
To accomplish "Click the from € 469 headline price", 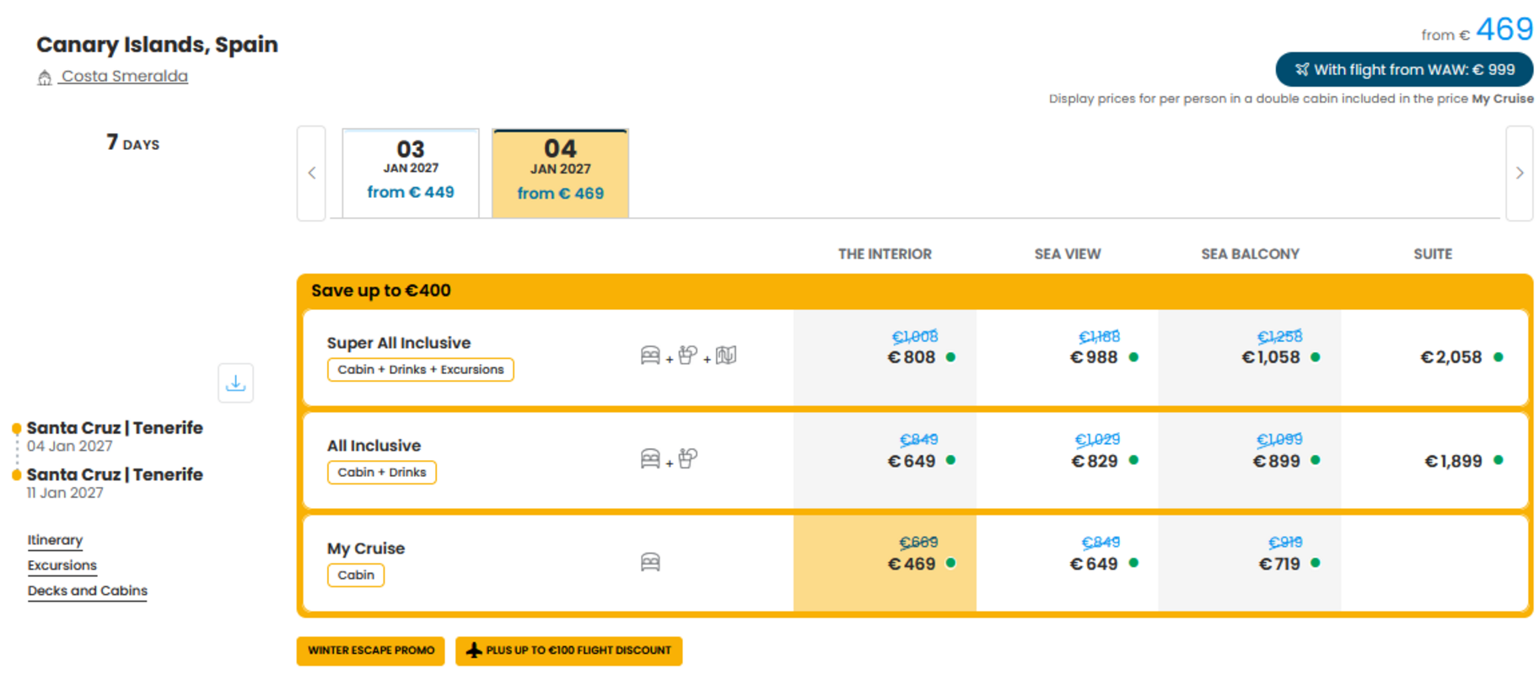I will coord(1477,30).
